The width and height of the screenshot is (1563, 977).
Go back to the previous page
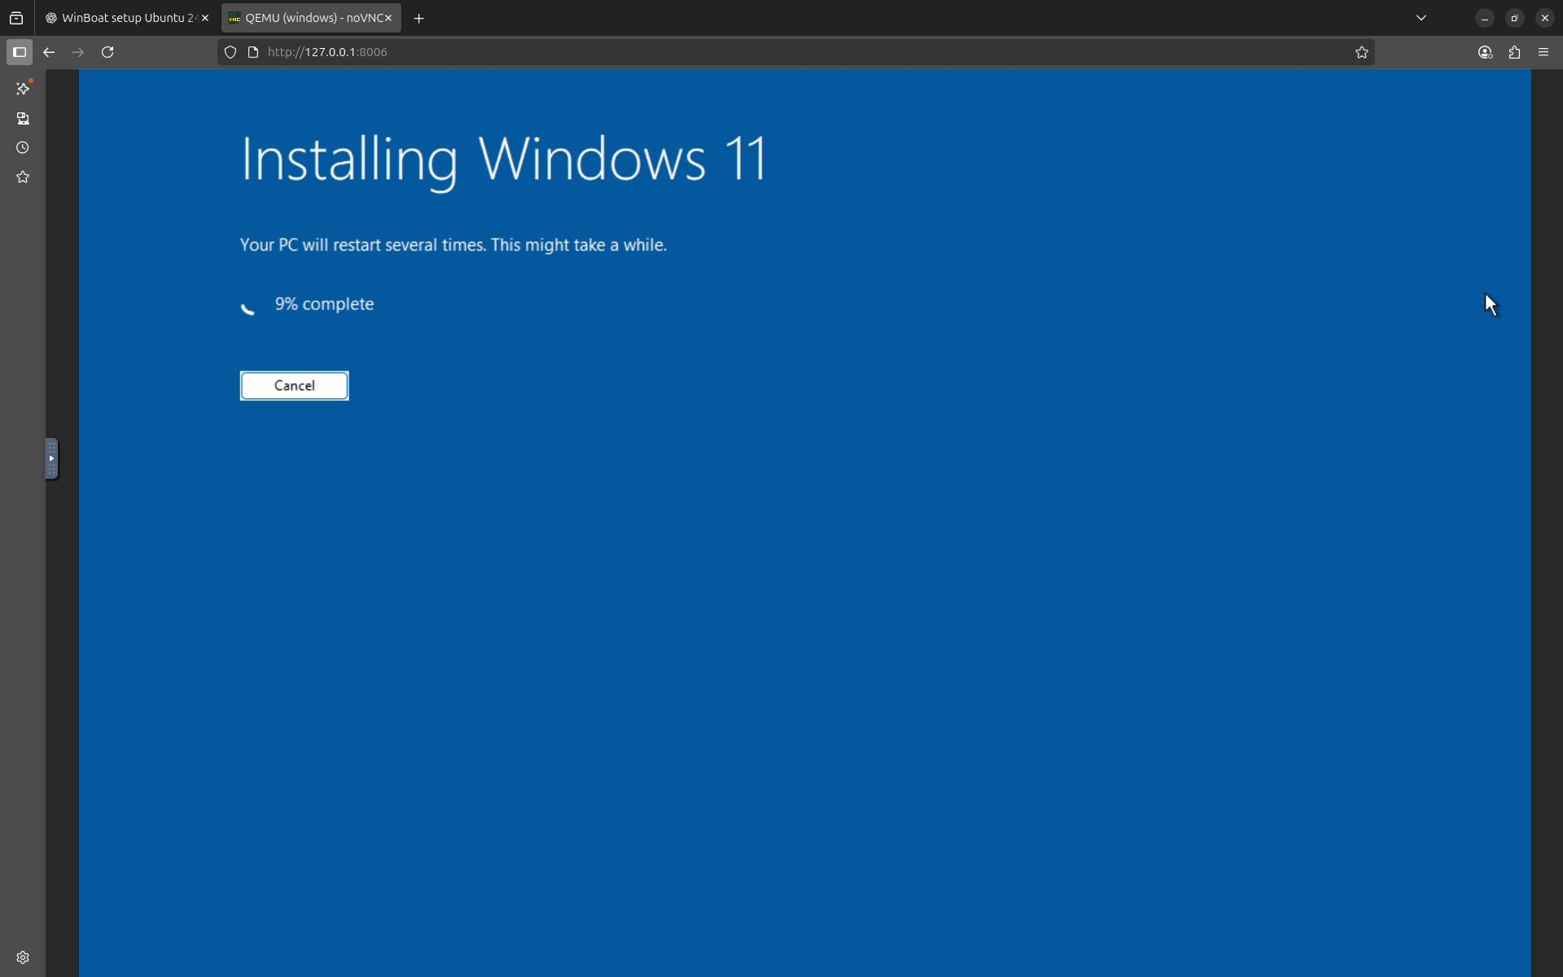49,52
